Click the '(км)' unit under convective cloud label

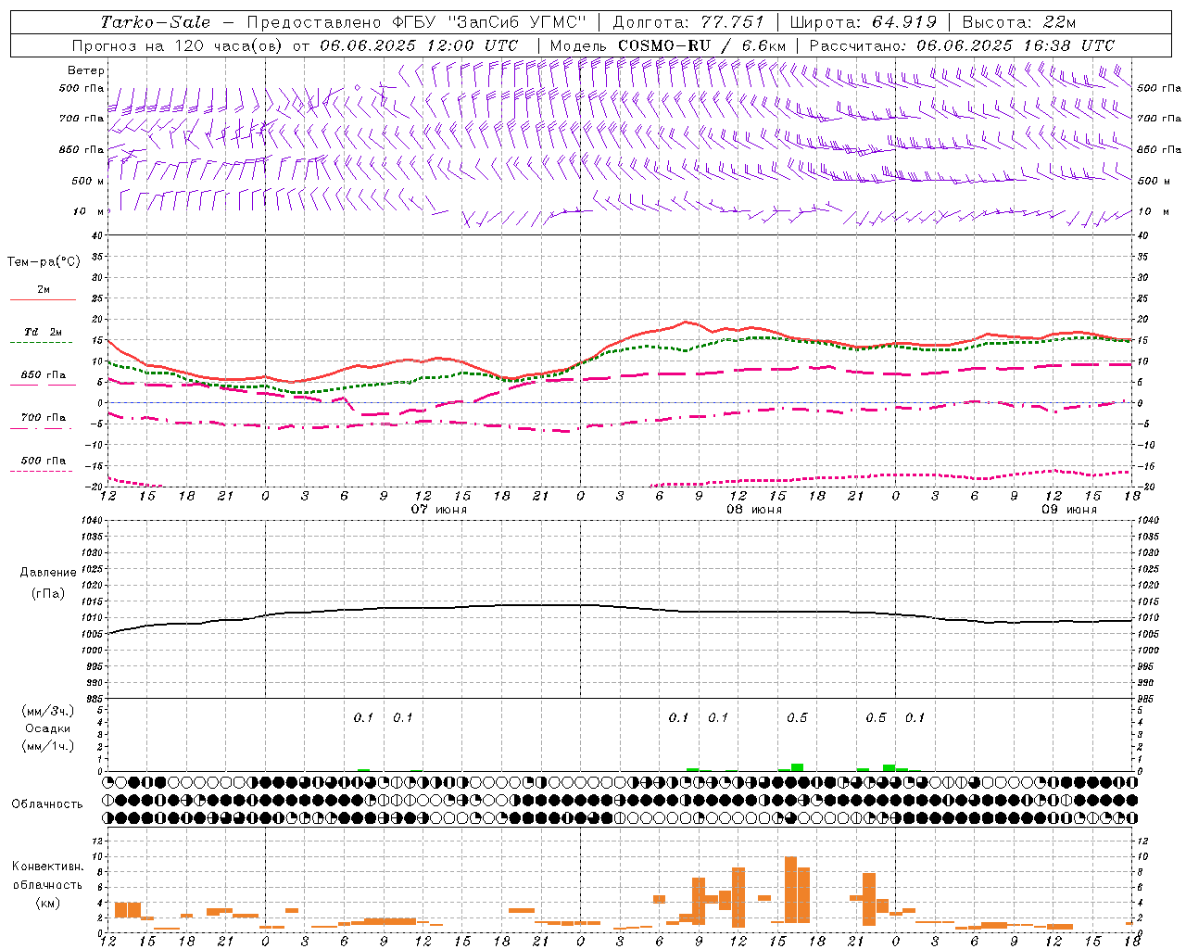[48, 903]
